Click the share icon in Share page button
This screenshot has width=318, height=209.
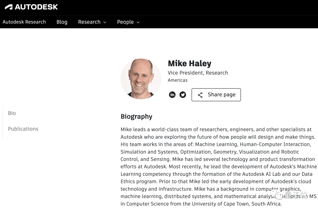point(200,95)
